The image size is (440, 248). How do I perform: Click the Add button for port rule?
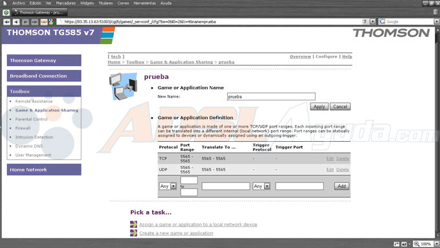coord(342,186)
